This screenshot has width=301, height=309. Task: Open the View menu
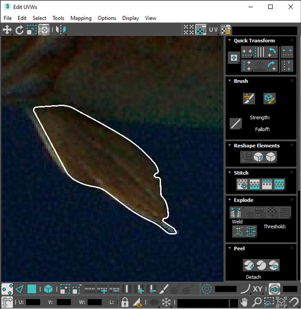coord(151,18)
